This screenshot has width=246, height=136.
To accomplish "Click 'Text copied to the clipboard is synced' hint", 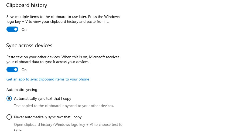I will (x=64, y=106).
